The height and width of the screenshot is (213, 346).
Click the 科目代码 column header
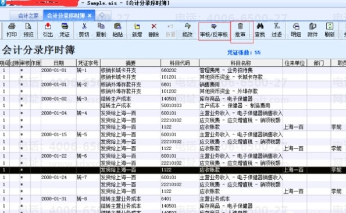pyautogui.click(x=180, y=63)
